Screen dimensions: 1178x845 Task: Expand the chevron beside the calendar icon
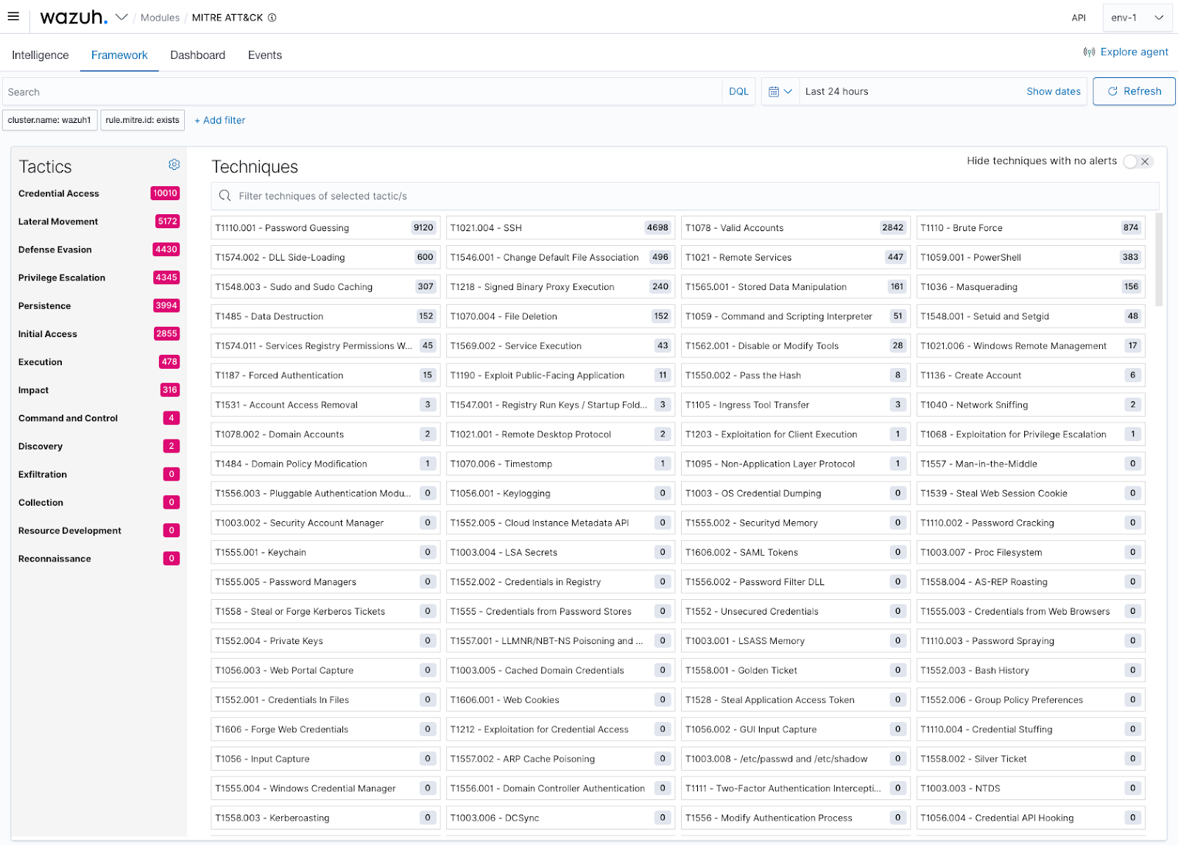(x=790, y=91)
